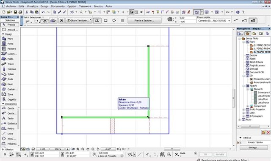Open the Piano ospite Corrente dropdown
The width and height of the screenshot is (271, 161).
(214, 21)
